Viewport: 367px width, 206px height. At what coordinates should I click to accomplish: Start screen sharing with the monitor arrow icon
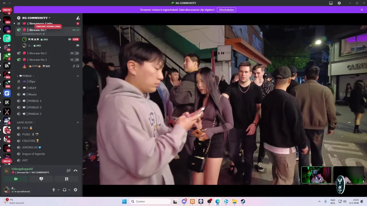click(41, 179)
